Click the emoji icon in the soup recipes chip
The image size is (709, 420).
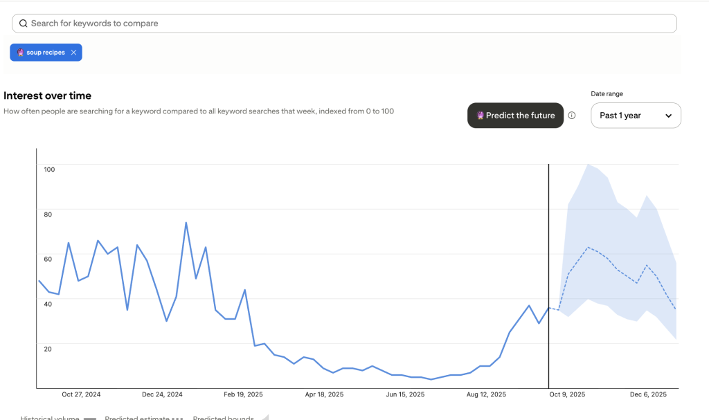click(x=20, y=52)
